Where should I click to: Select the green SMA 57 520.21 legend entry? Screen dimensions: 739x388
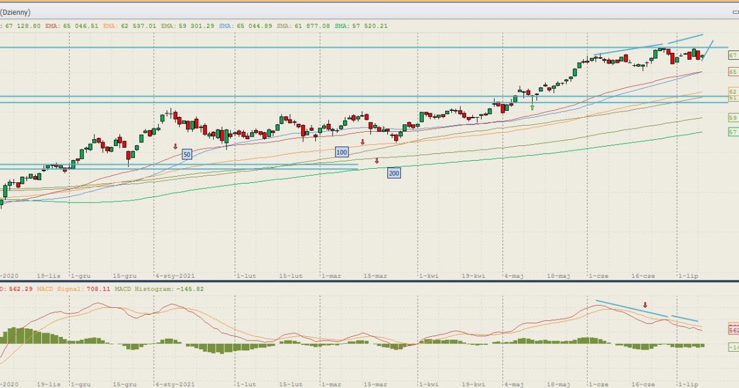click(363, 26)
